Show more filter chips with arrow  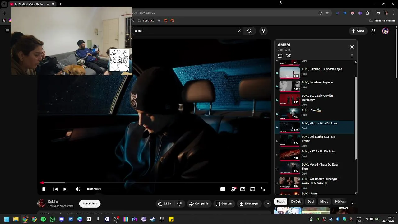point(352,203)
